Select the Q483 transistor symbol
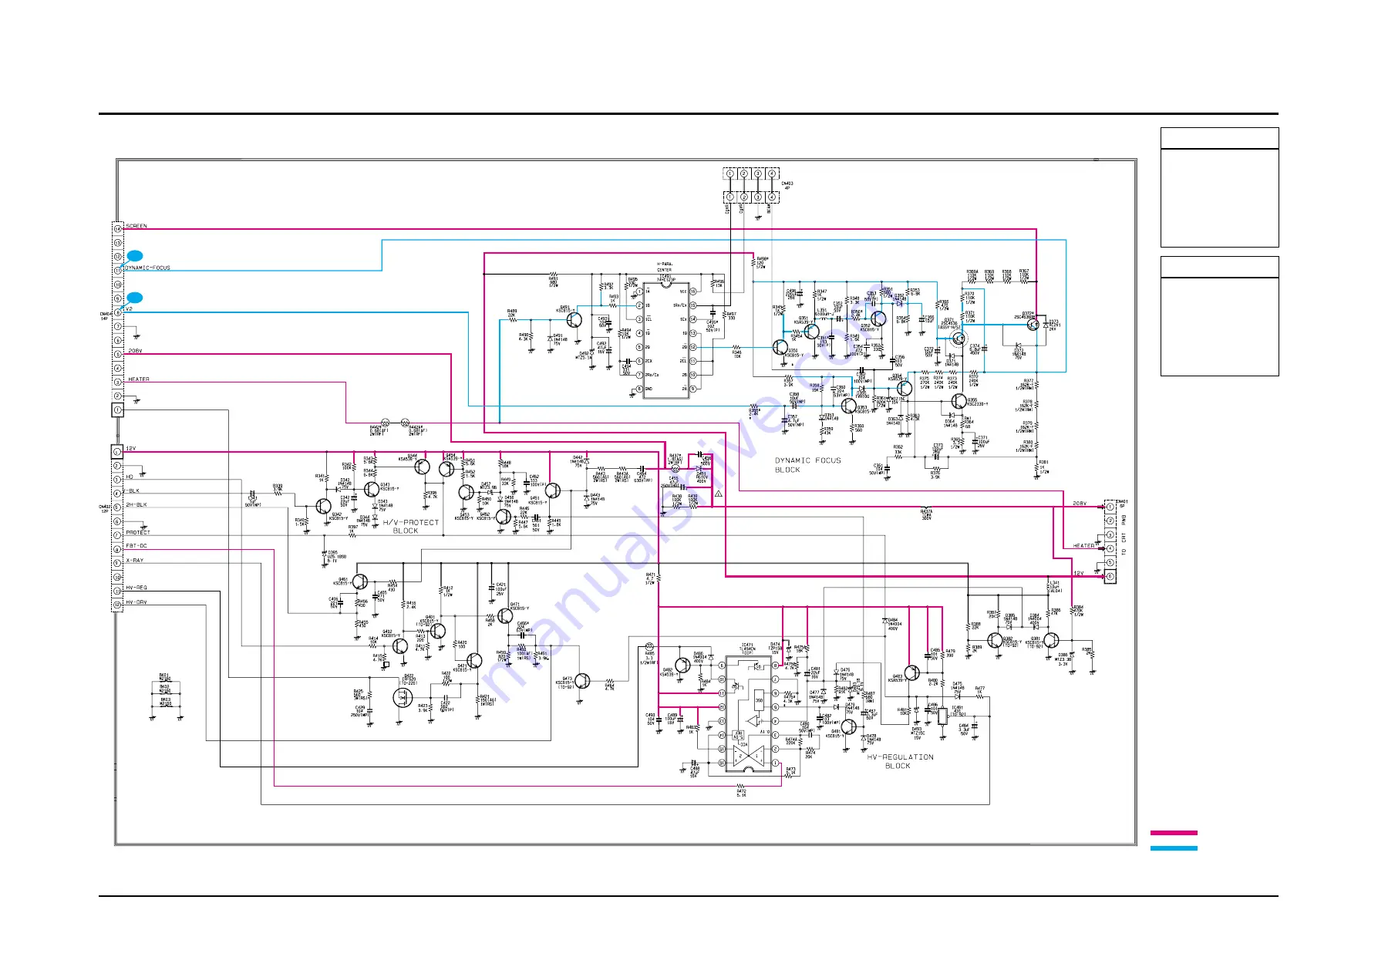 912,673
